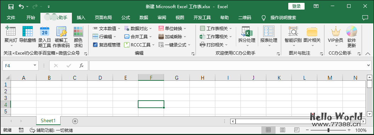
Task: Open the 一键录公式 dropdown
Action: 174,45
